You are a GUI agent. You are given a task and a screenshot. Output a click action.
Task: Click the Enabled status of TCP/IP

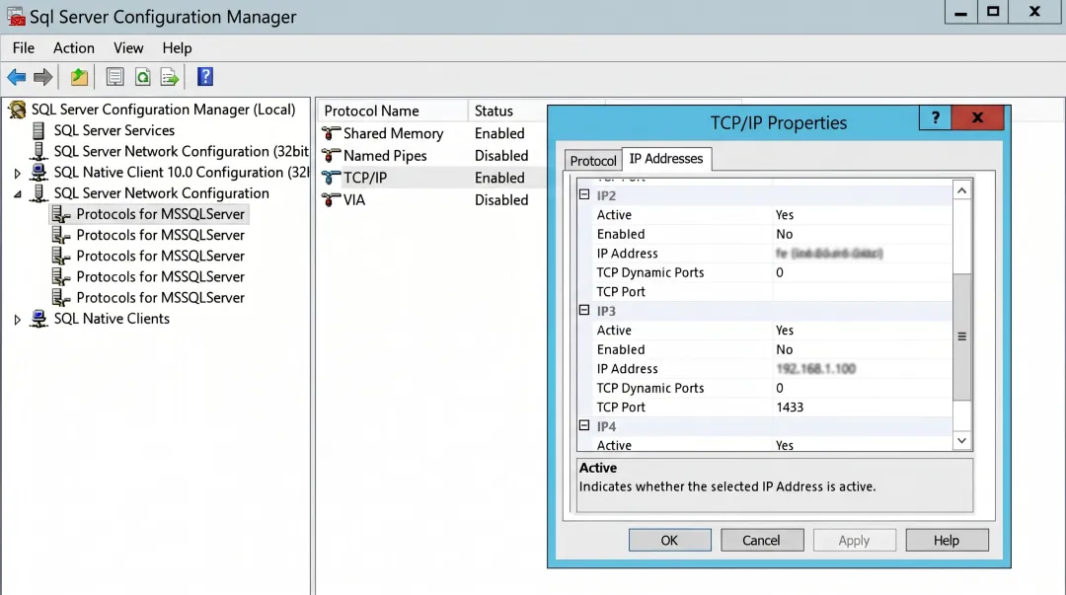click(499, 178)
